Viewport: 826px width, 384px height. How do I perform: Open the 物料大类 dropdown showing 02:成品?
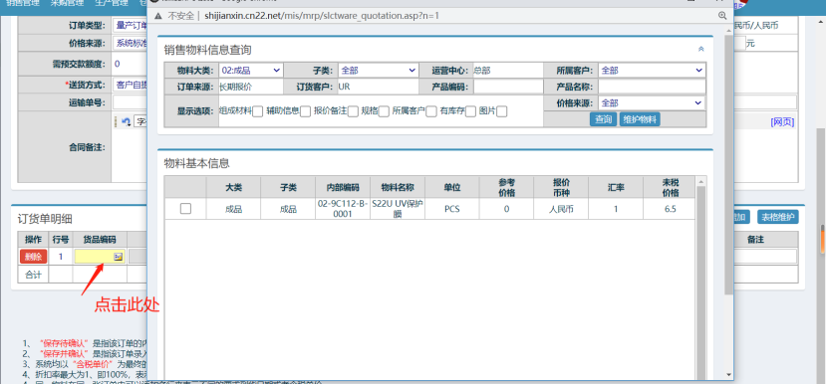click(250, 70)
